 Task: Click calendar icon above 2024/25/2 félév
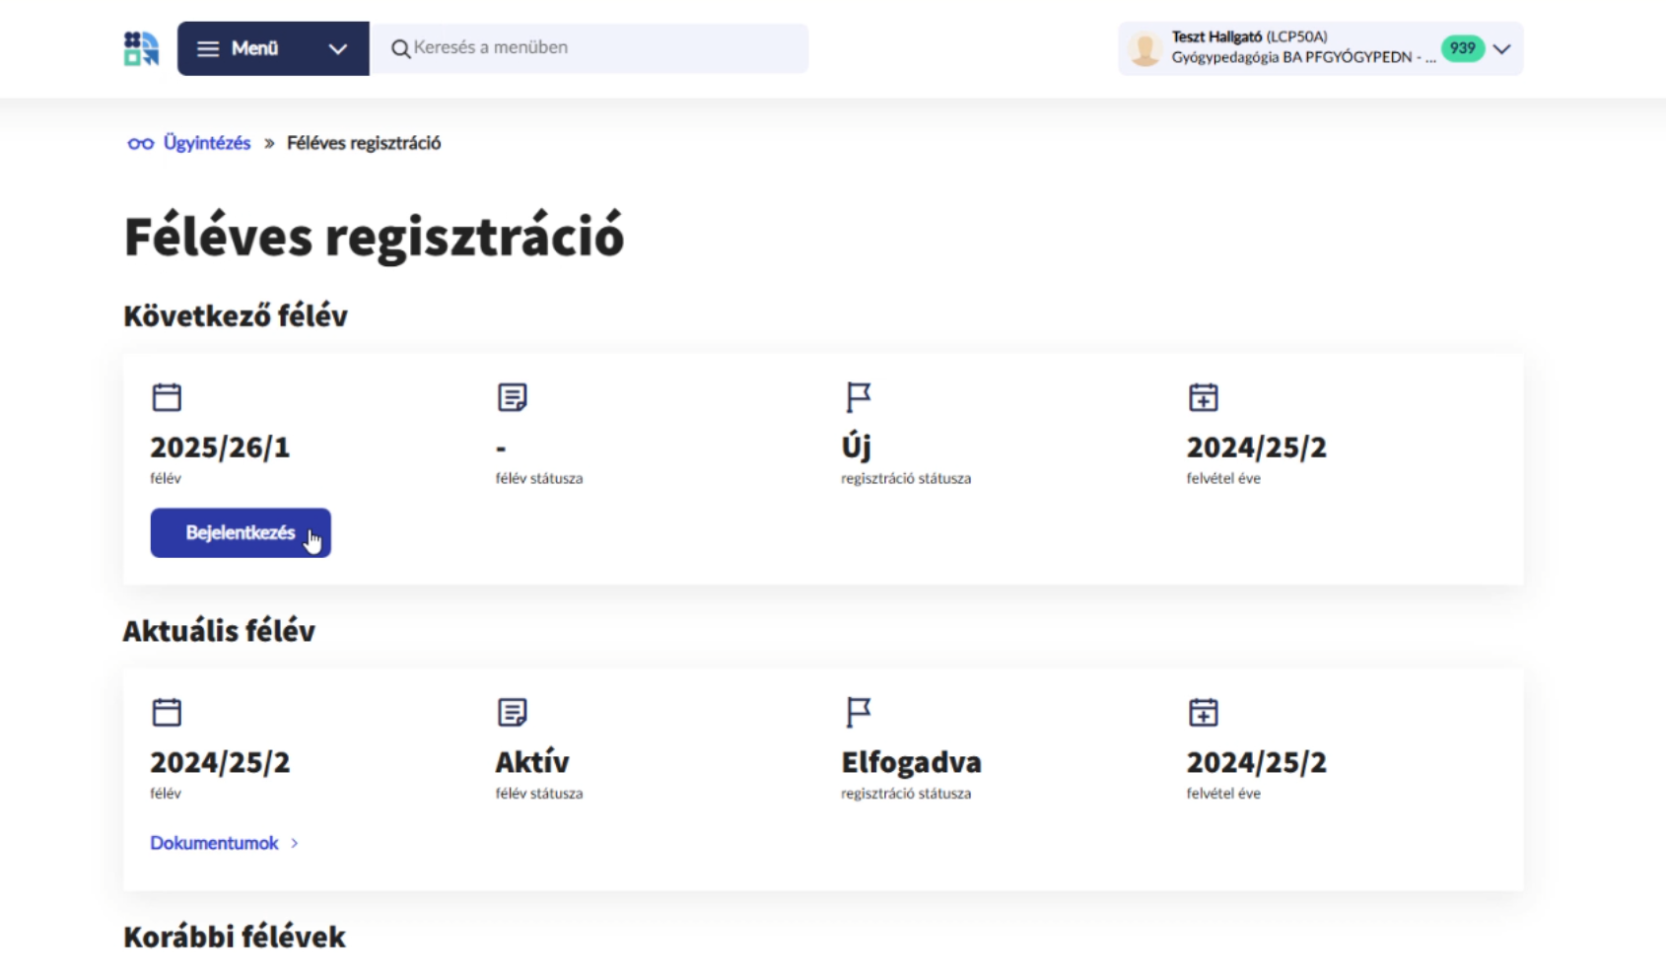click(x=167, y=712)
